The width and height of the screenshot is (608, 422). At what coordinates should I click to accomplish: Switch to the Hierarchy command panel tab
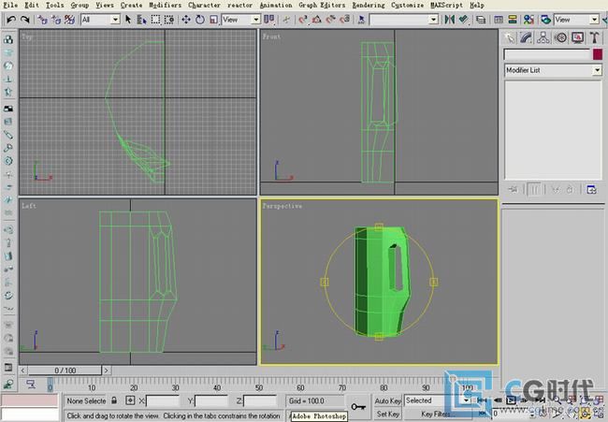click(543, 37)
